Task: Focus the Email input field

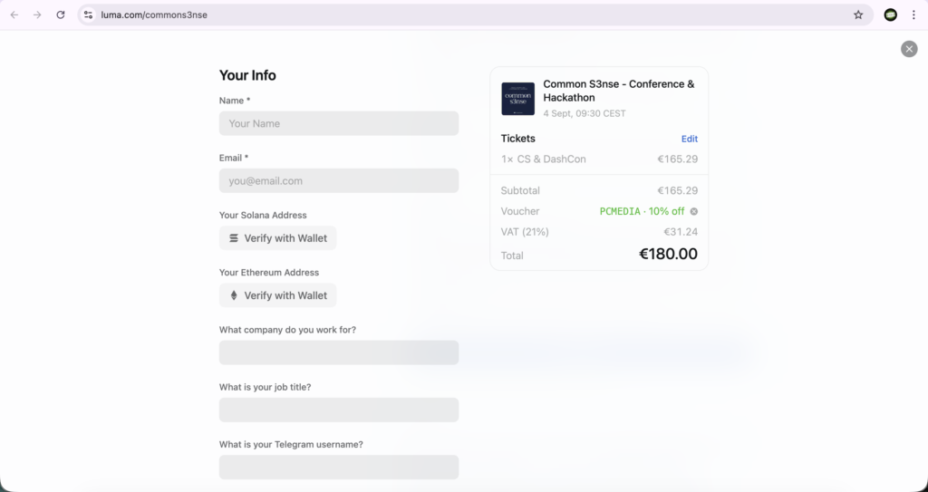Action: (x=338, y=180)
